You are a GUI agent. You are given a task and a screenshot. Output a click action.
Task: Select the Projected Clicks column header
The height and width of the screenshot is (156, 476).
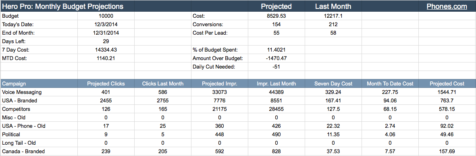pyautogui.click(x=106, y=84)
